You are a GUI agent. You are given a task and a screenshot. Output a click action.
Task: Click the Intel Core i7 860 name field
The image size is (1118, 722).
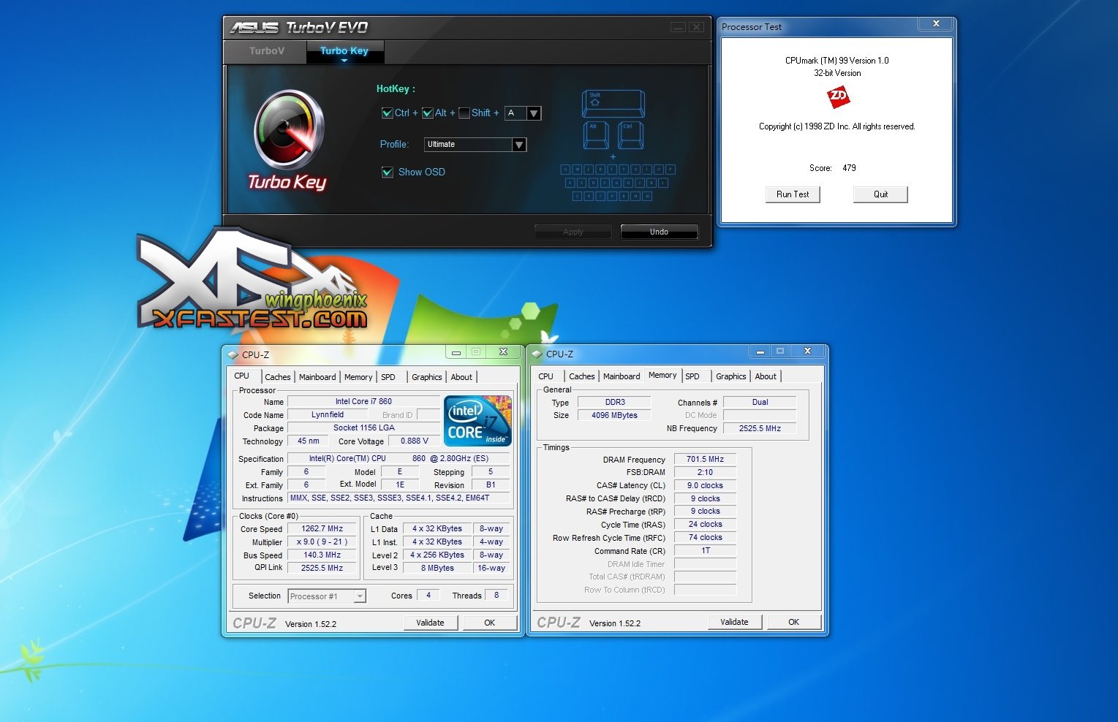[364, 402]
